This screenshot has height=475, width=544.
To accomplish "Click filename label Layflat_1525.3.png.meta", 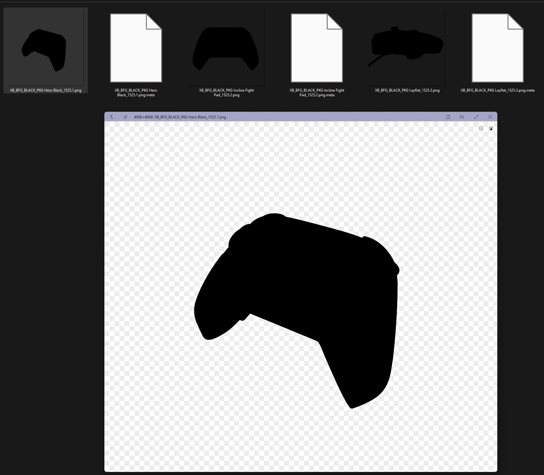I will pyautogui.click(x=498, y=90).
